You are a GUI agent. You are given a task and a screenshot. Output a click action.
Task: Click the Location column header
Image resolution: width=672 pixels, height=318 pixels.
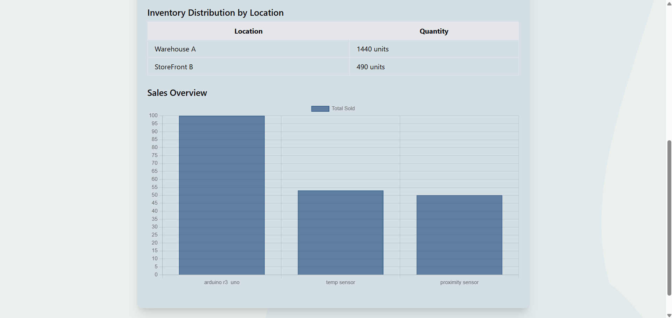pos(248,31)
